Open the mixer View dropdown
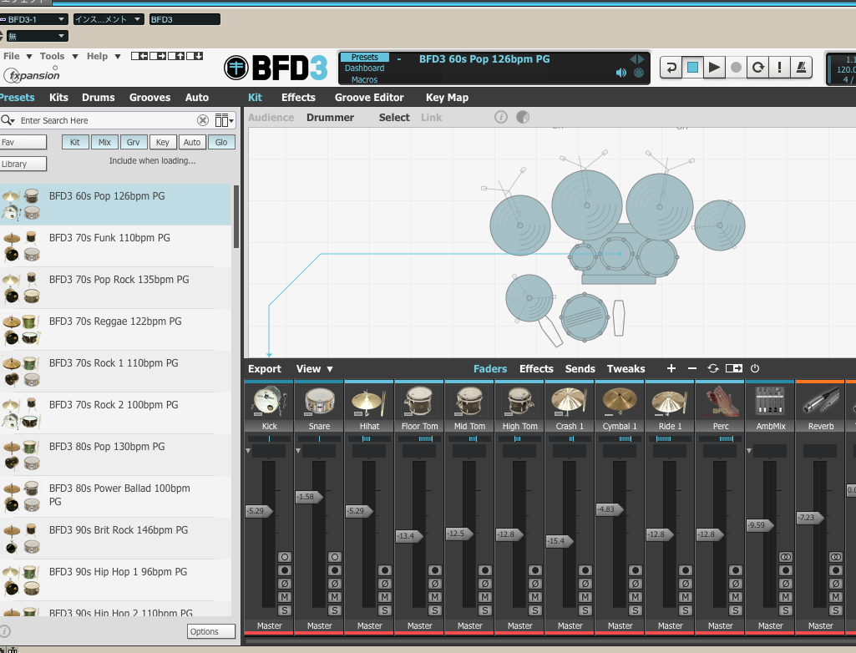 point(315,368)
